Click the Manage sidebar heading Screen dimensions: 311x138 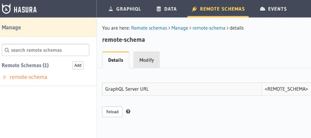(11, 27)
